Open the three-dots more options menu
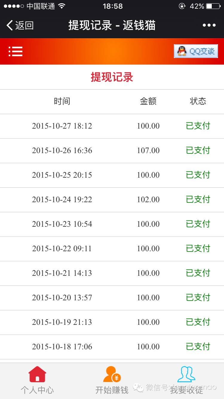Image resolution: width=224 pixels, height=399 pixels. point(209,25)
